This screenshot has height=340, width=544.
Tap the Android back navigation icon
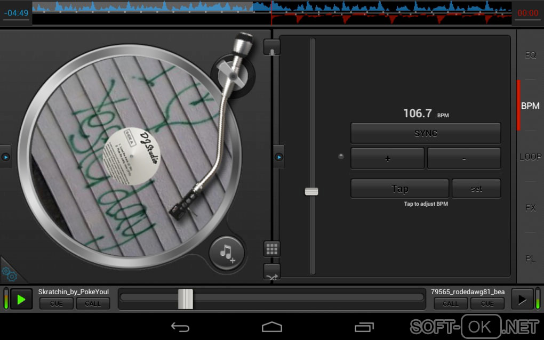(x=180, y=327)
